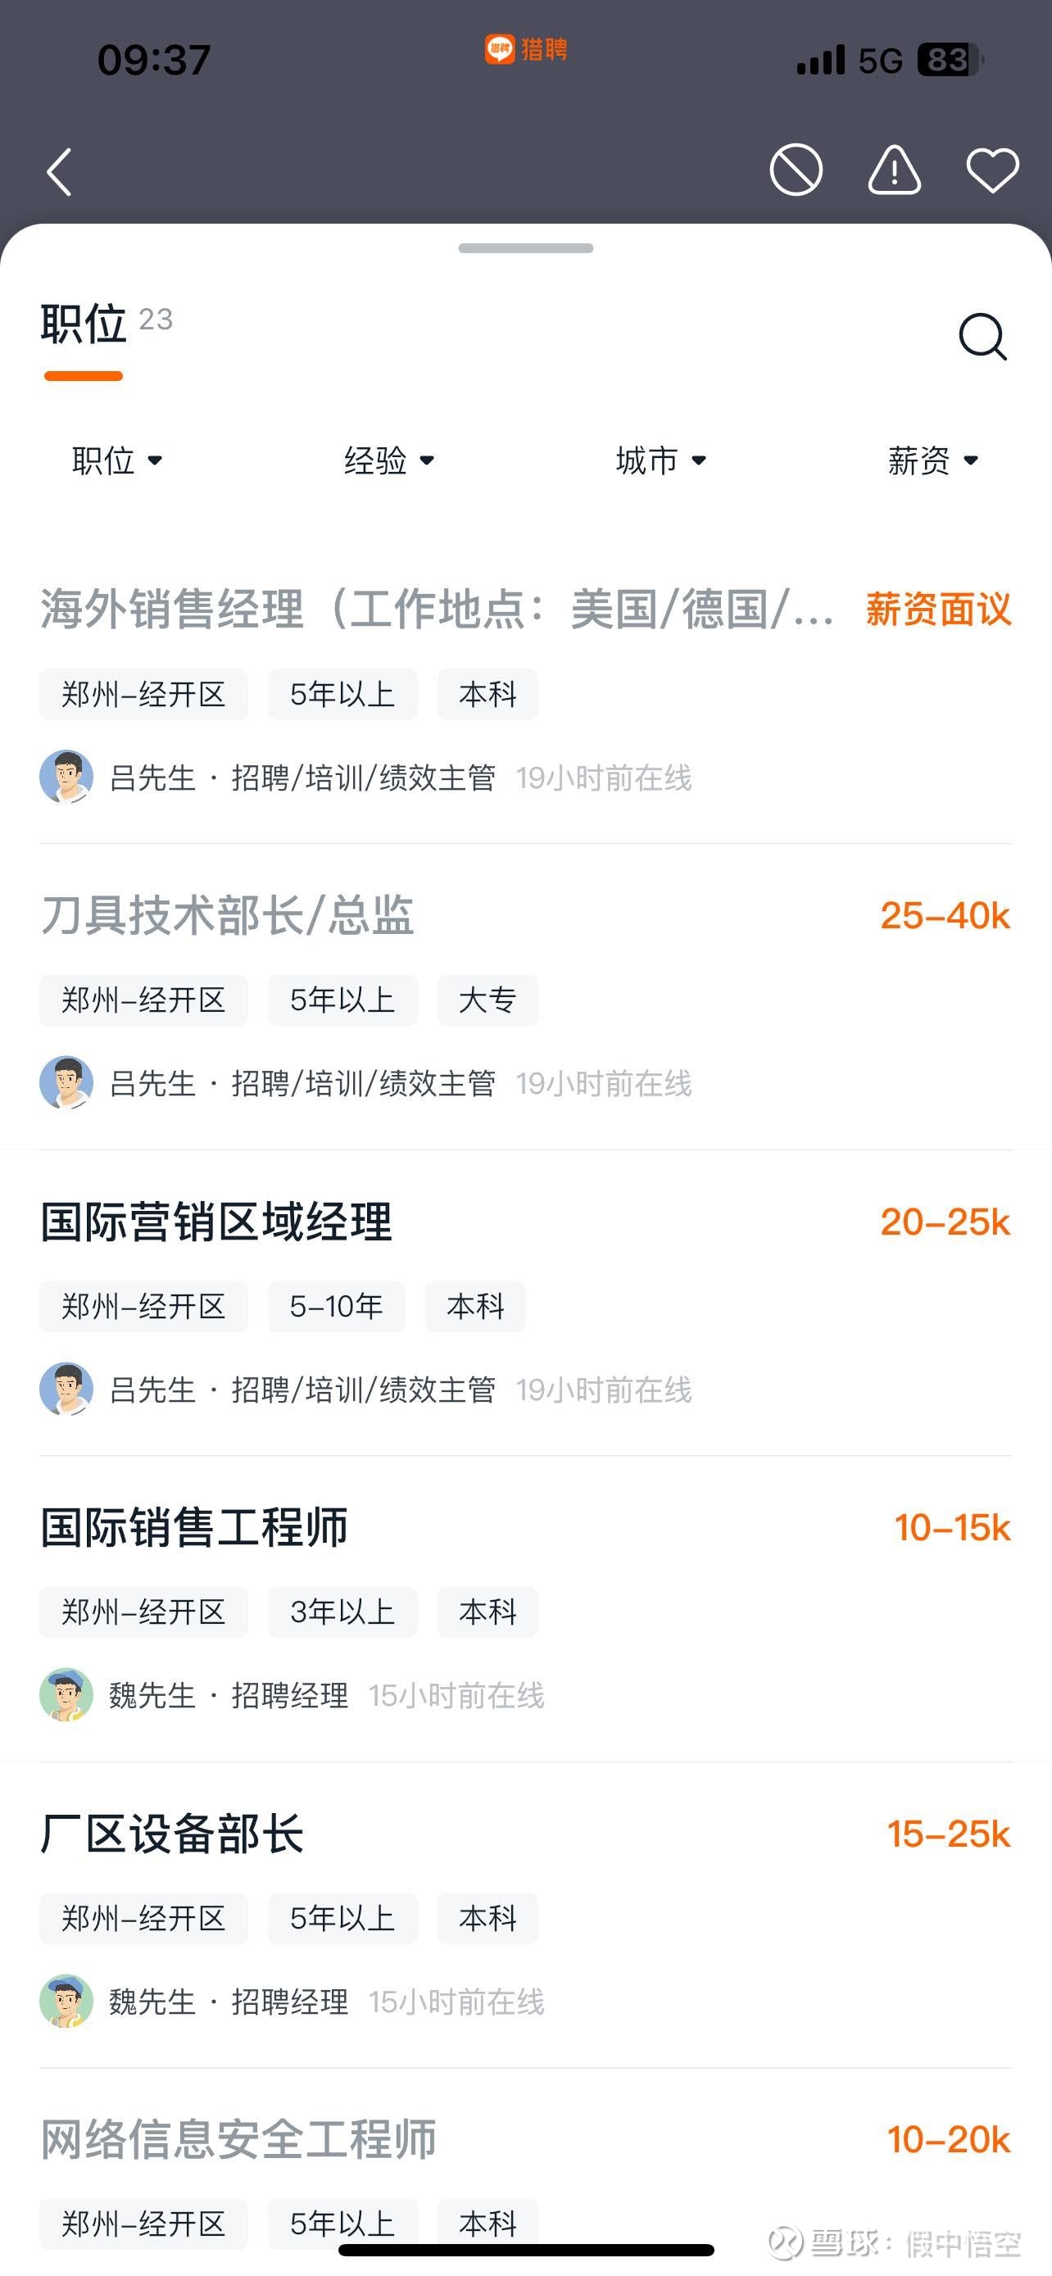Screen dimensions: 1052x2276
Task: Tap the 薪资面议 salary label
Action: pos(938,610)
